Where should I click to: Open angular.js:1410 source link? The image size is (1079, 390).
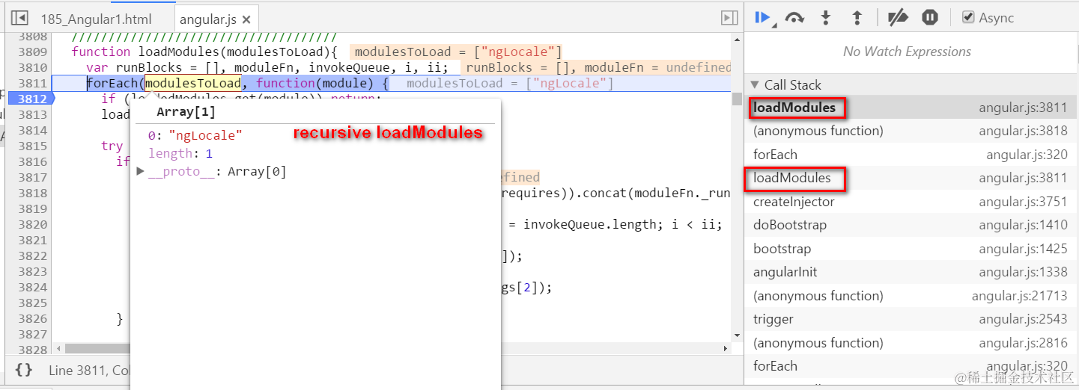pyautogui.click(x=1023, y=225)
